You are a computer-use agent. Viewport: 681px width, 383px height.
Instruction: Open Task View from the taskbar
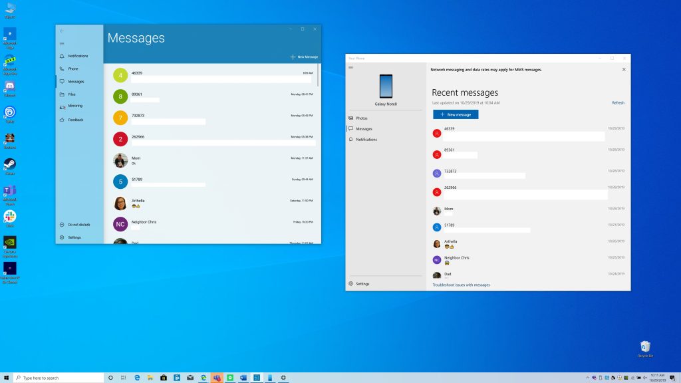click(x=123, y=378)
